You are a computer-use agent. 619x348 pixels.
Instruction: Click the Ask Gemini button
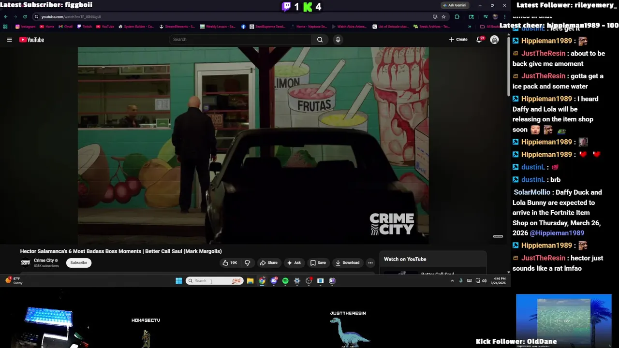(455, 5)
